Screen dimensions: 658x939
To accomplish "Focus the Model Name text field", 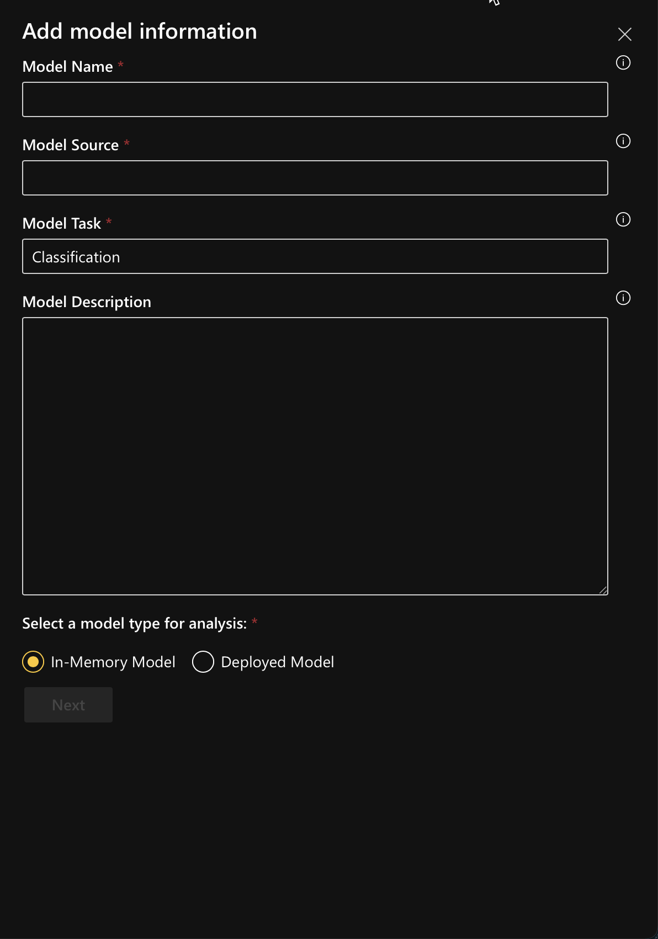I will tap(315, 99).
